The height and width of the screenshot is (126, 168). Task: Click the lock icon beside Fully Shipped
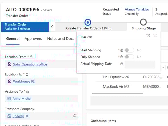[122, 57]
